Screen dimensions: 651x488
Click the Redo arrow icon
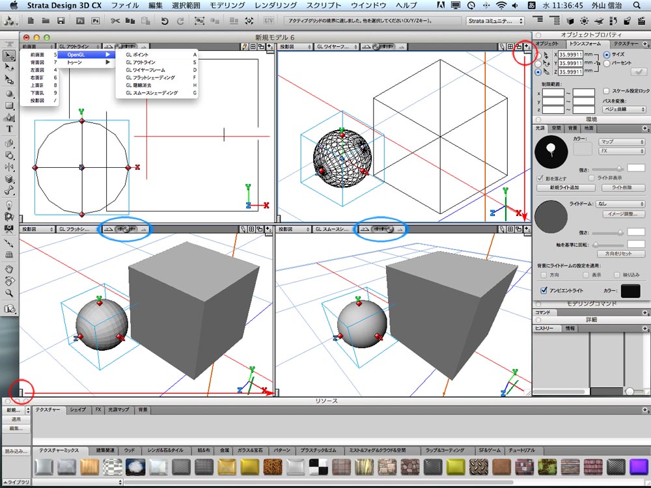[180, 21]
